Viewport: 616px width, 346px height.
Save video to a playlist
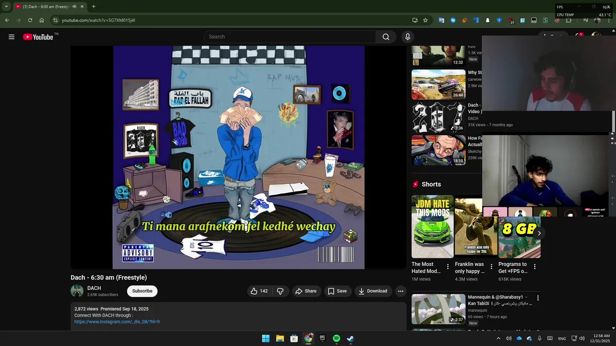click(337, 291)
